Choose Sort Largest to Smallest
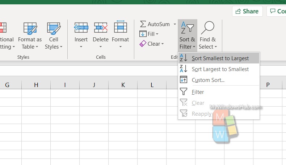286x165 pixels. tap(219, 69)
